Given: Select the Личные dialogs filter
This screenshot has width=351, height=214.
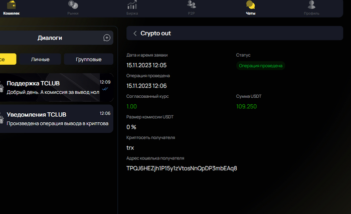Looking at the screenshot, I should (x=40, y=59).
